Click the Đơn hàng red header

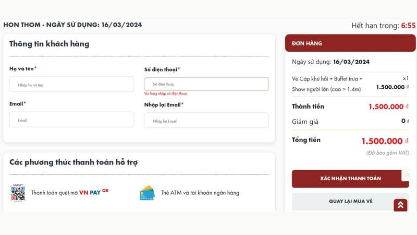click(350, 43)
